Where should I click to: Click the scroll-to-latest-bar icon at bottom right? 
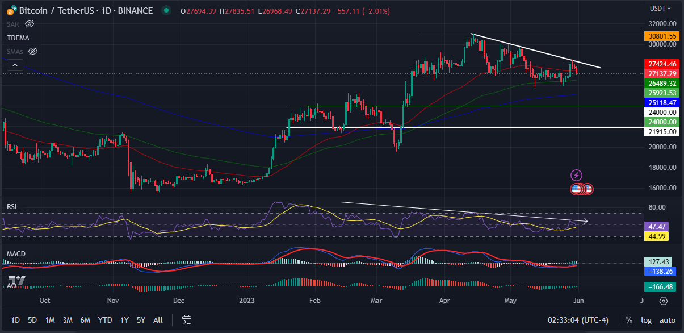click(663, 302)
